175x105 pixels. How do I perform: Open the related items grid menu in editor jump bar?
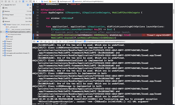pos(34,2)
